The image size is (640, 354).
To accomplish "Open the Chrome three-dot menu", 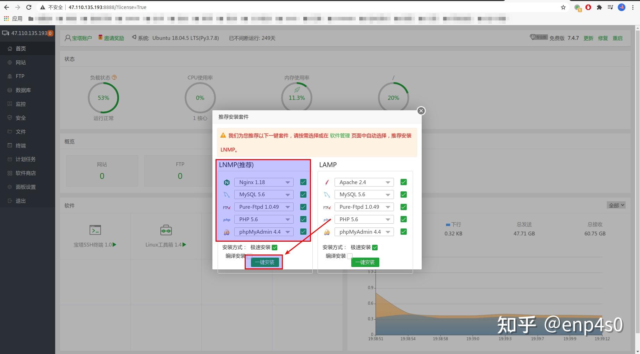I will pyautogui.click(x=633, y=7).
